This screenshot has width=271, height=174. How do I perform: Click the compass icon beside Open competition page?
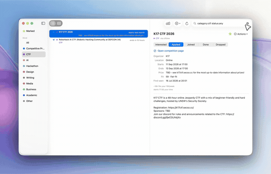click(x=155, y=51)
